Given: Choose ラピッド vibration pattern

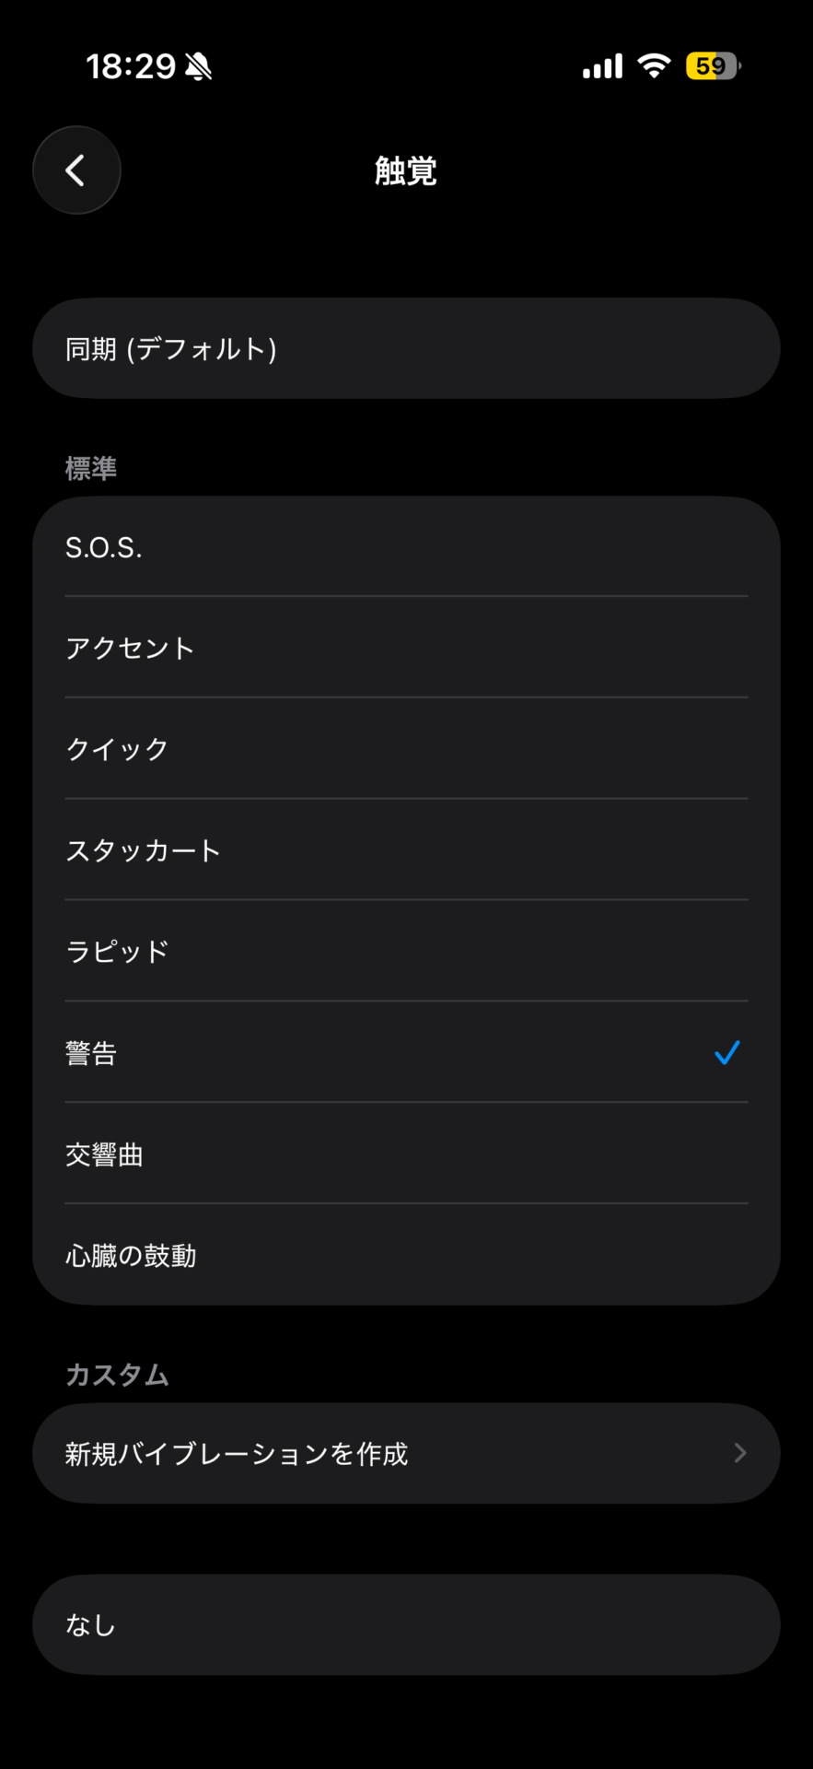Looking at the screenshot, I should coord(406,951).
